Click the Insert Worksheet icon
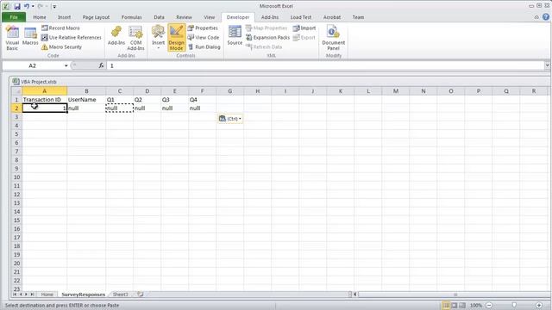The image size is (552, 310). pos(140,294)
